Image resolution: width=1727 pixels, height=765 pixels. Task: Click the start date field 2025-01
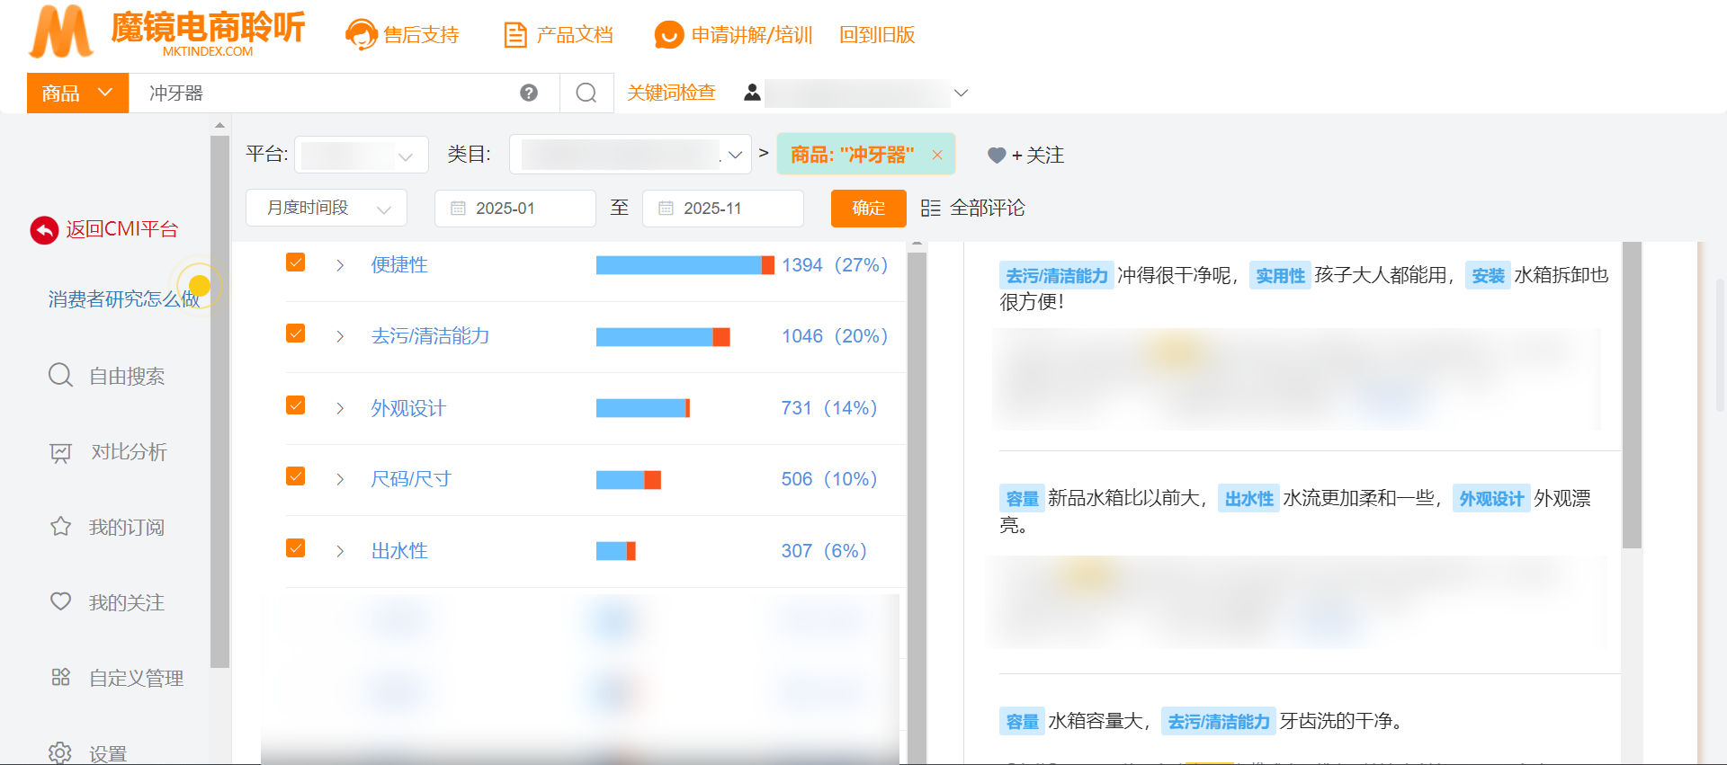(515, 209)
